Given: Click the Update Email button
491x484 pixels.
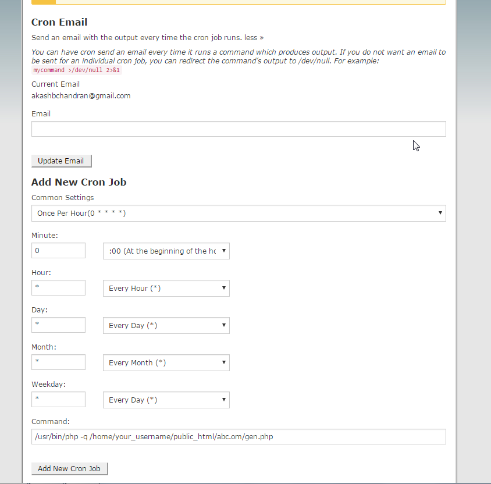Looking at the screenshot, I should click(62, 161).
